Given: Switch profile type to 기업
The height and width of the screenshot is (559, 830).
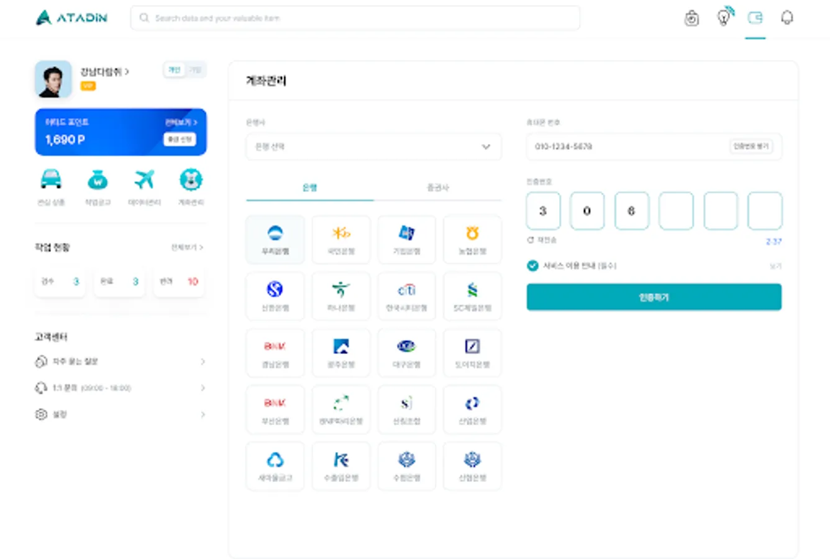Looking at the screenshot, I should click(195, 70).
